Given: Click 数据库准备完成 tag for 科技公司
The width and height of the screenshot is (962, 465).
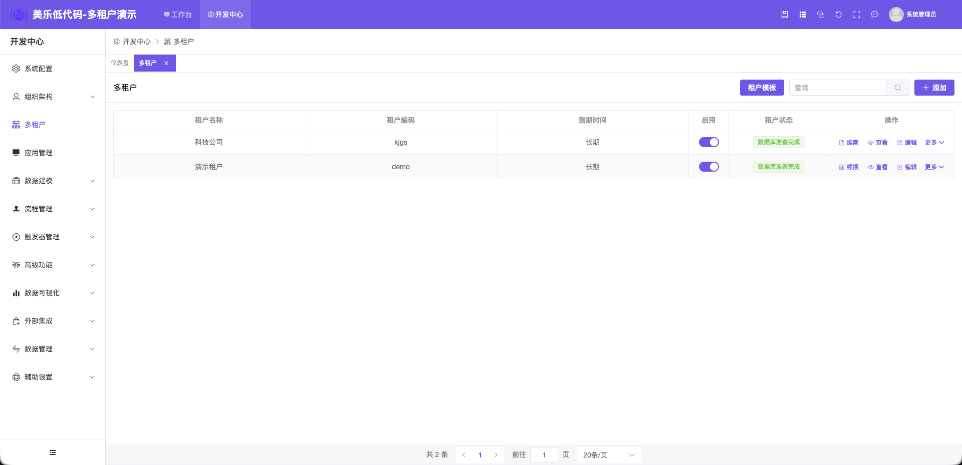Looking at the screenshot, I should coord(779,142).
